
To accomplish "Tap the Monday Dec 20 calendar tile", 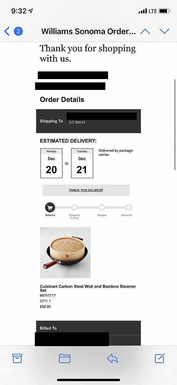I will click(x=51, y=163).
